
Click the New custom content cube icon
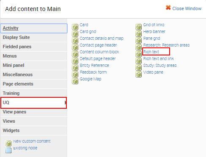[8, 143]
